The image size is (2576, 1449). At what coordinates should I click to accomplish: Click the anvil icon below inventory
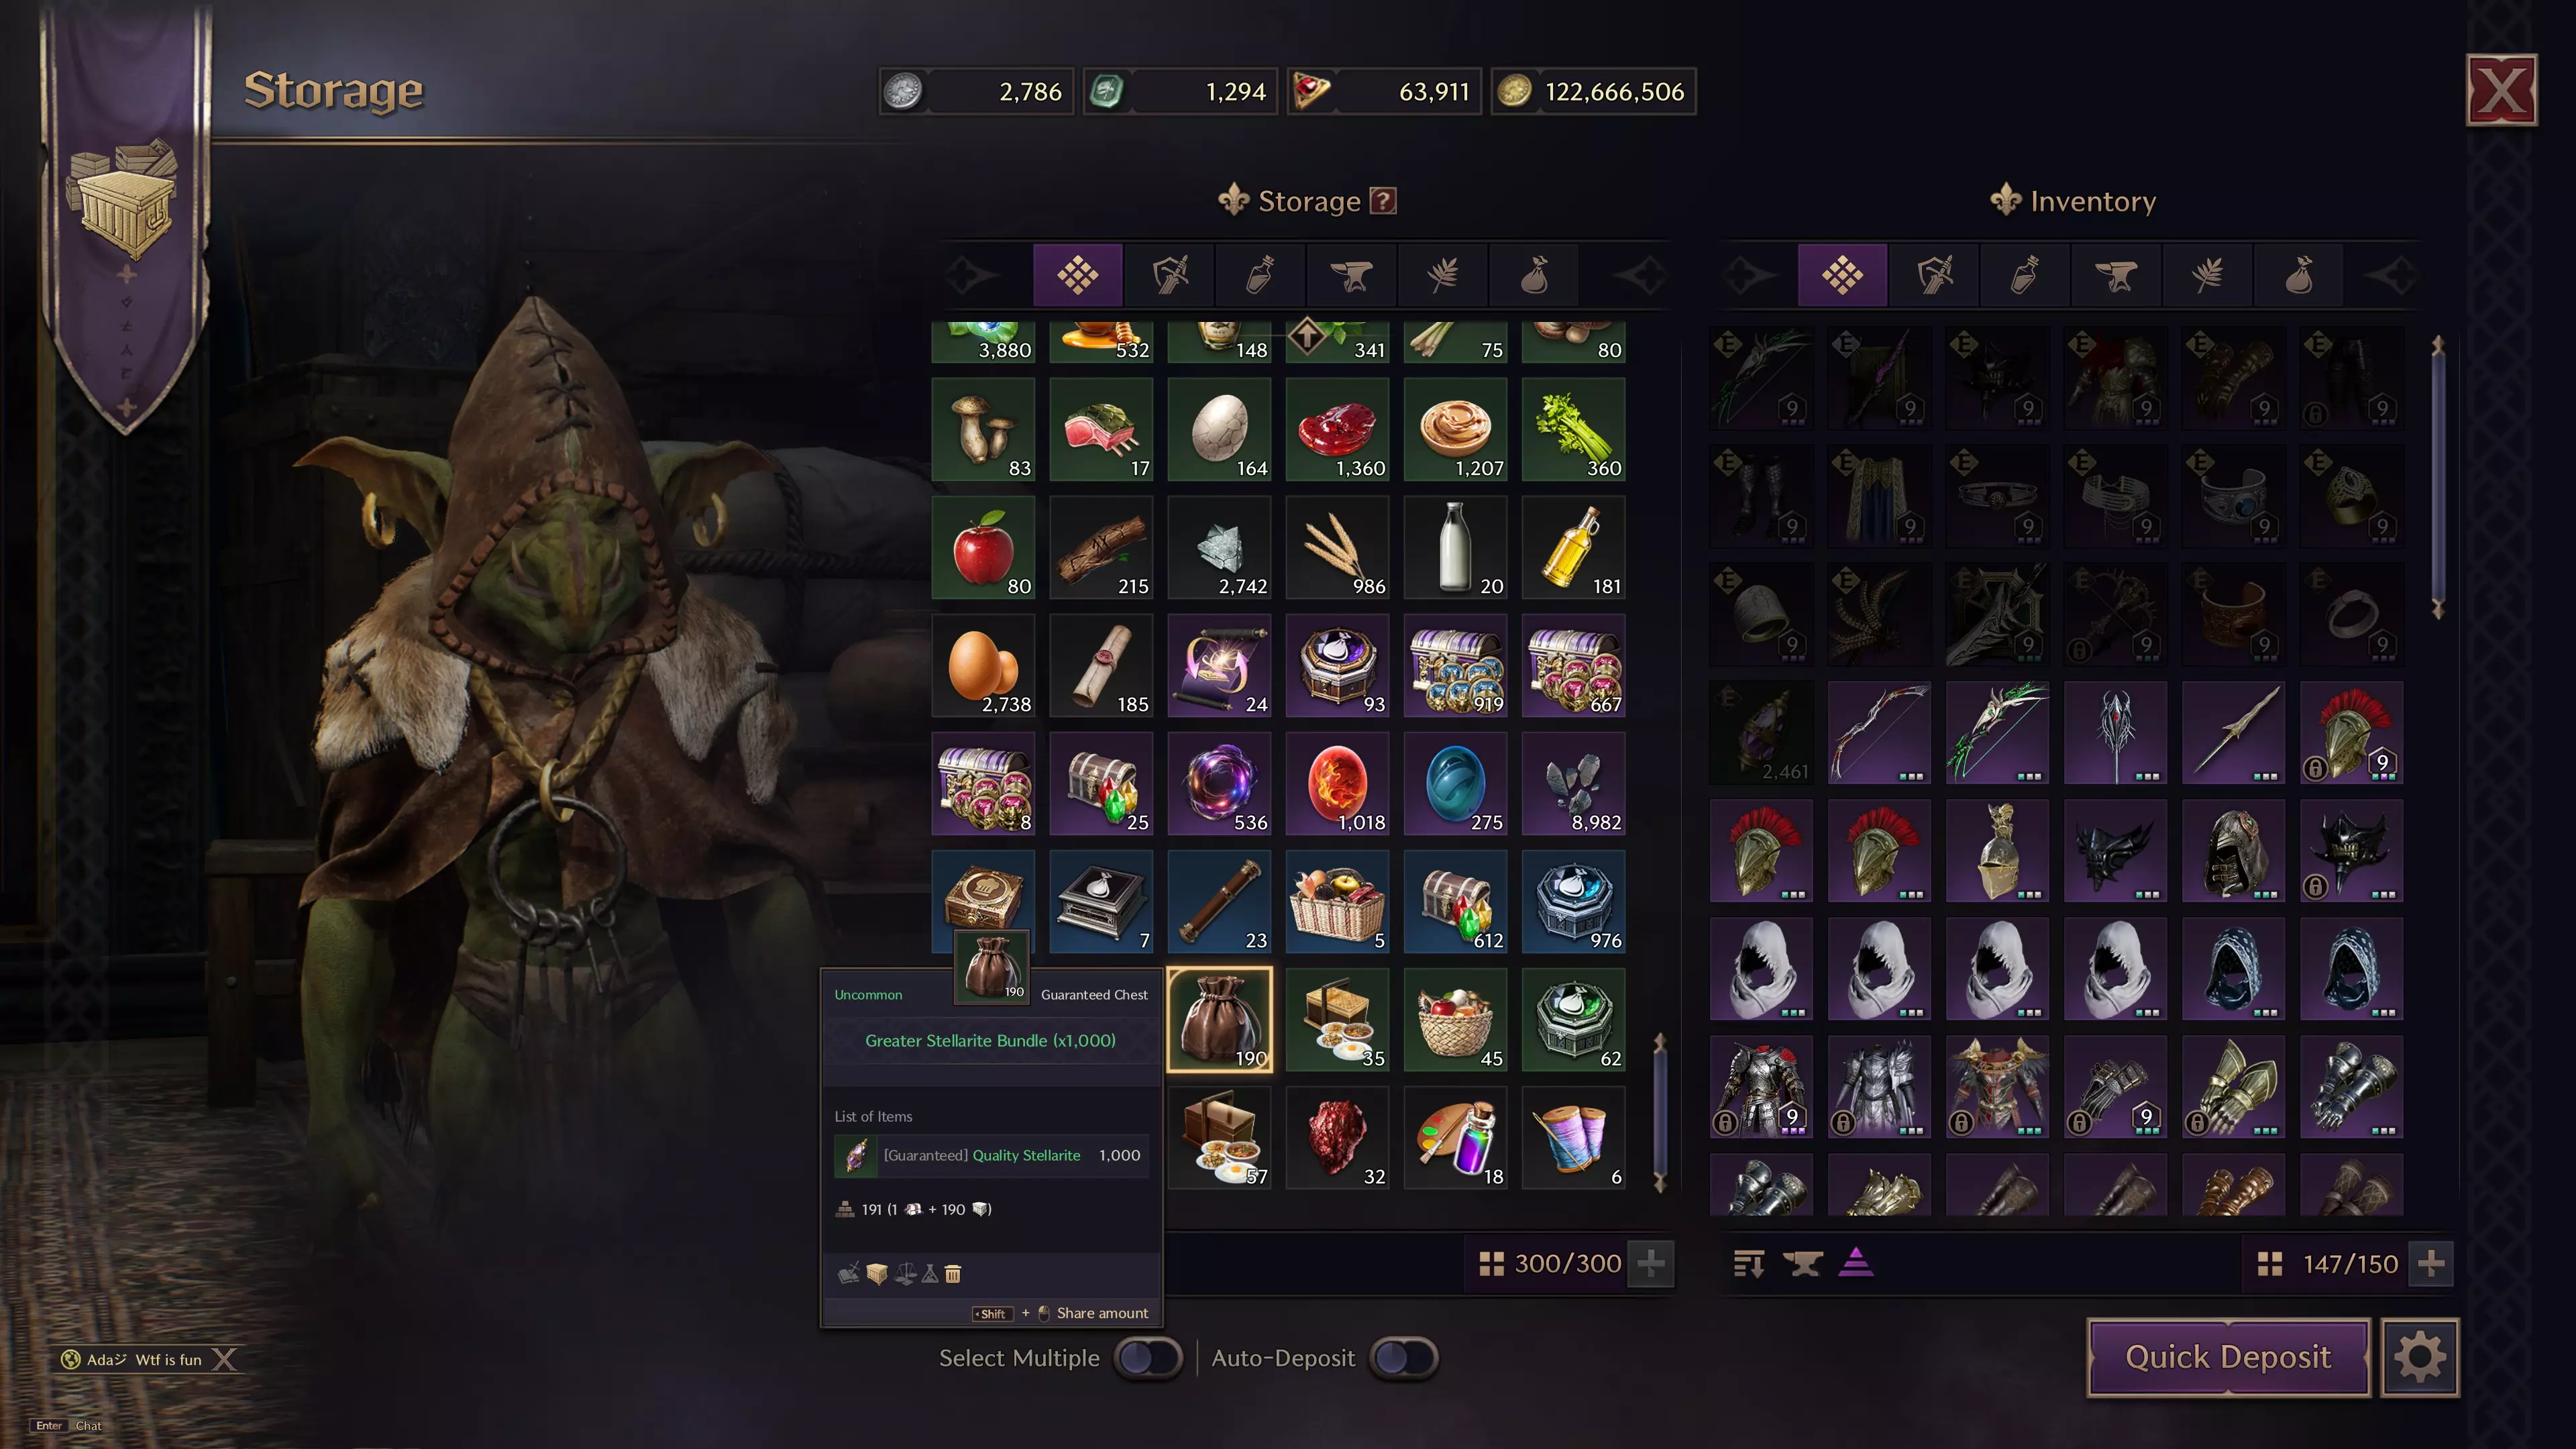pyautogui.click(x=1802, y=1264)
